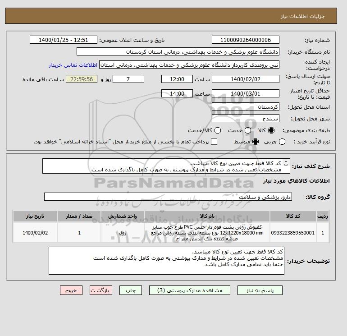Click the بازگشت back button
The height and width of the screenshot is (336, 347).
(101, 290)
